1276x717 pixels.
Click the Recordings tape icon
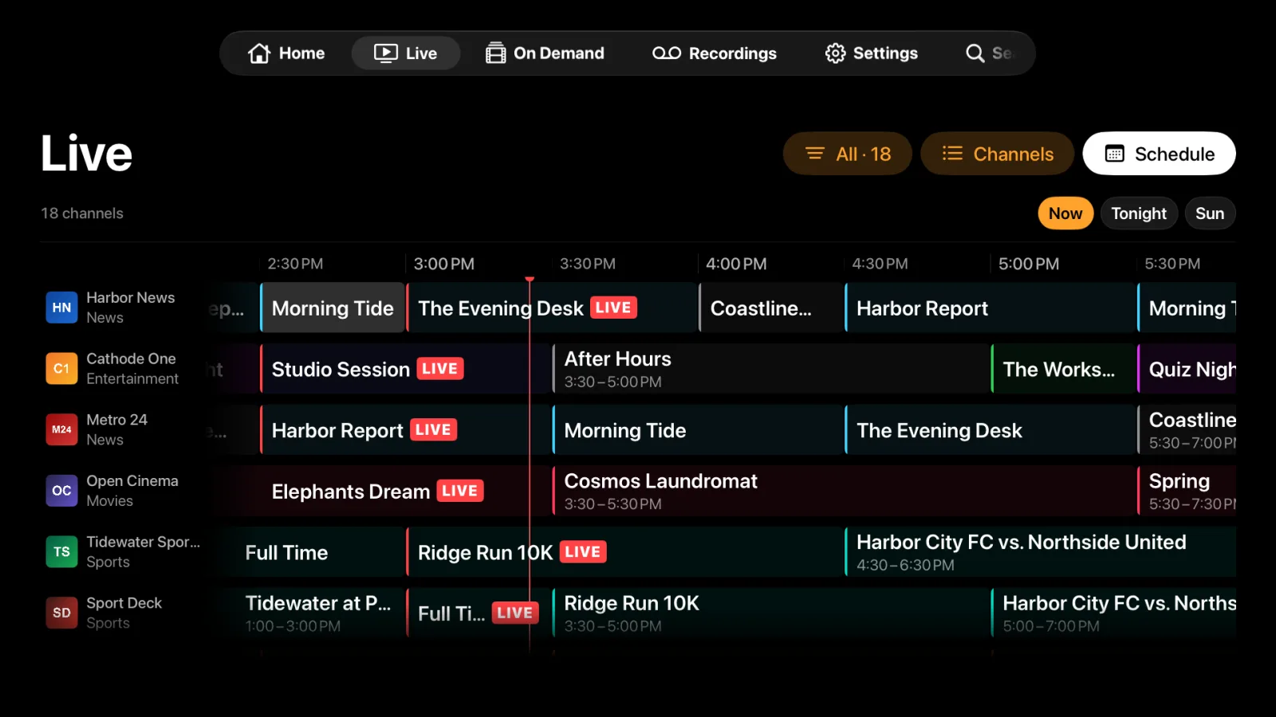pyautogui.click(x=667, y=53)
